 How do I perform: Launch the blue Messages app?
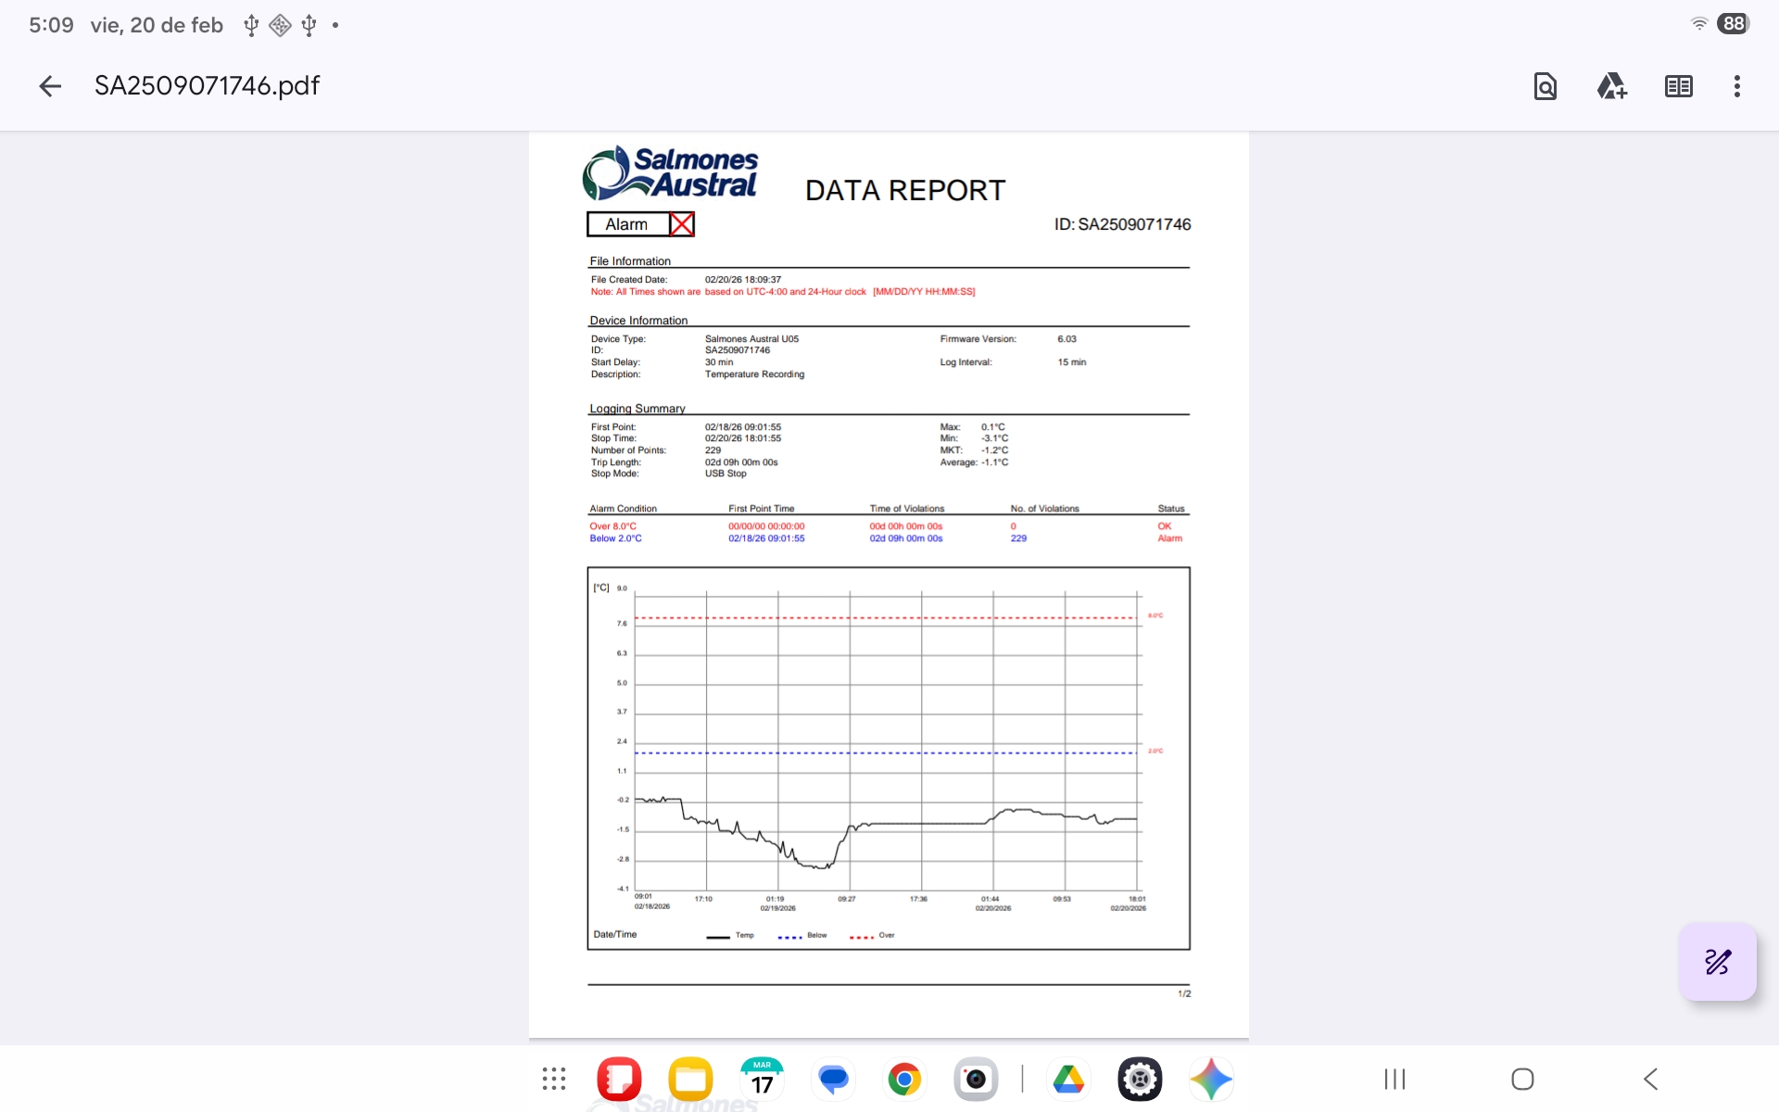(833, 1079)
